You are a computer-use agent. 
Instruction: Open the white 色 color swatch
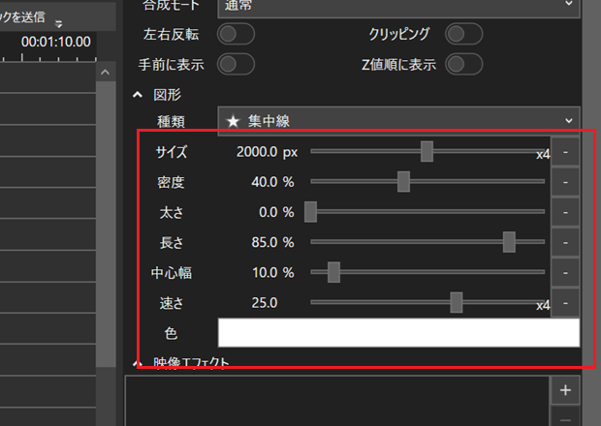398,332
